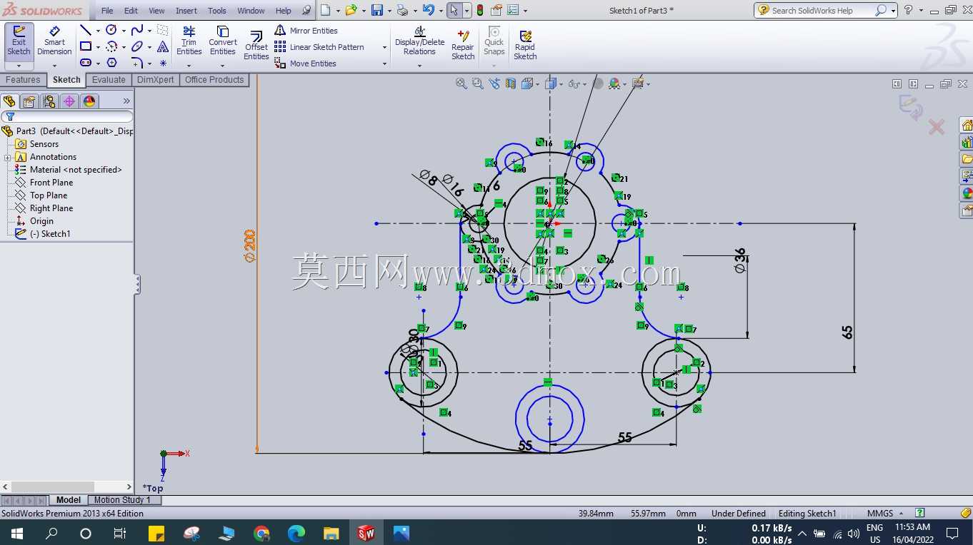Select Sketch1 in the feature tree
The image size is (973, 545).
tap(50, 234)
